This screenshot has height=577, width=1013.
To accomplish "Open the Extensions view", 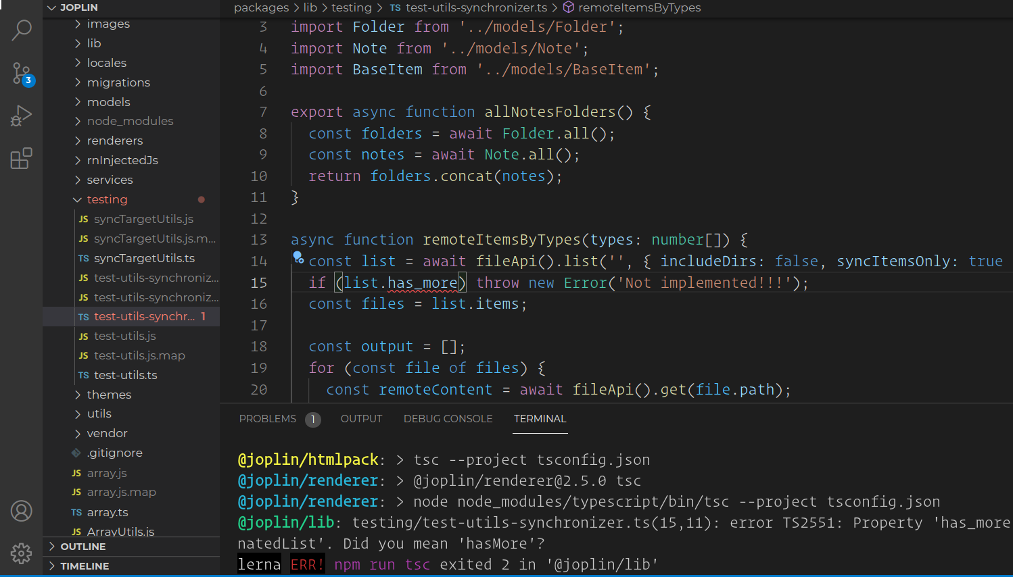I will coord(22,159).
